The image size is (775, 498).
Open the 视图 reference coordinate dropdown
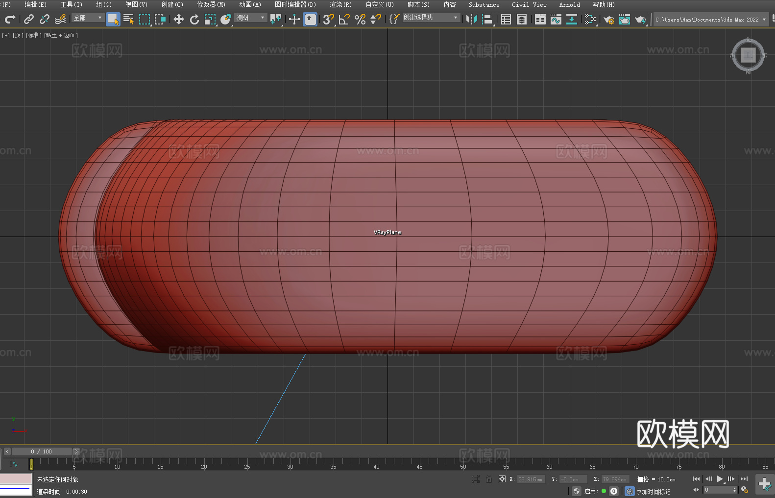(250, 18)
